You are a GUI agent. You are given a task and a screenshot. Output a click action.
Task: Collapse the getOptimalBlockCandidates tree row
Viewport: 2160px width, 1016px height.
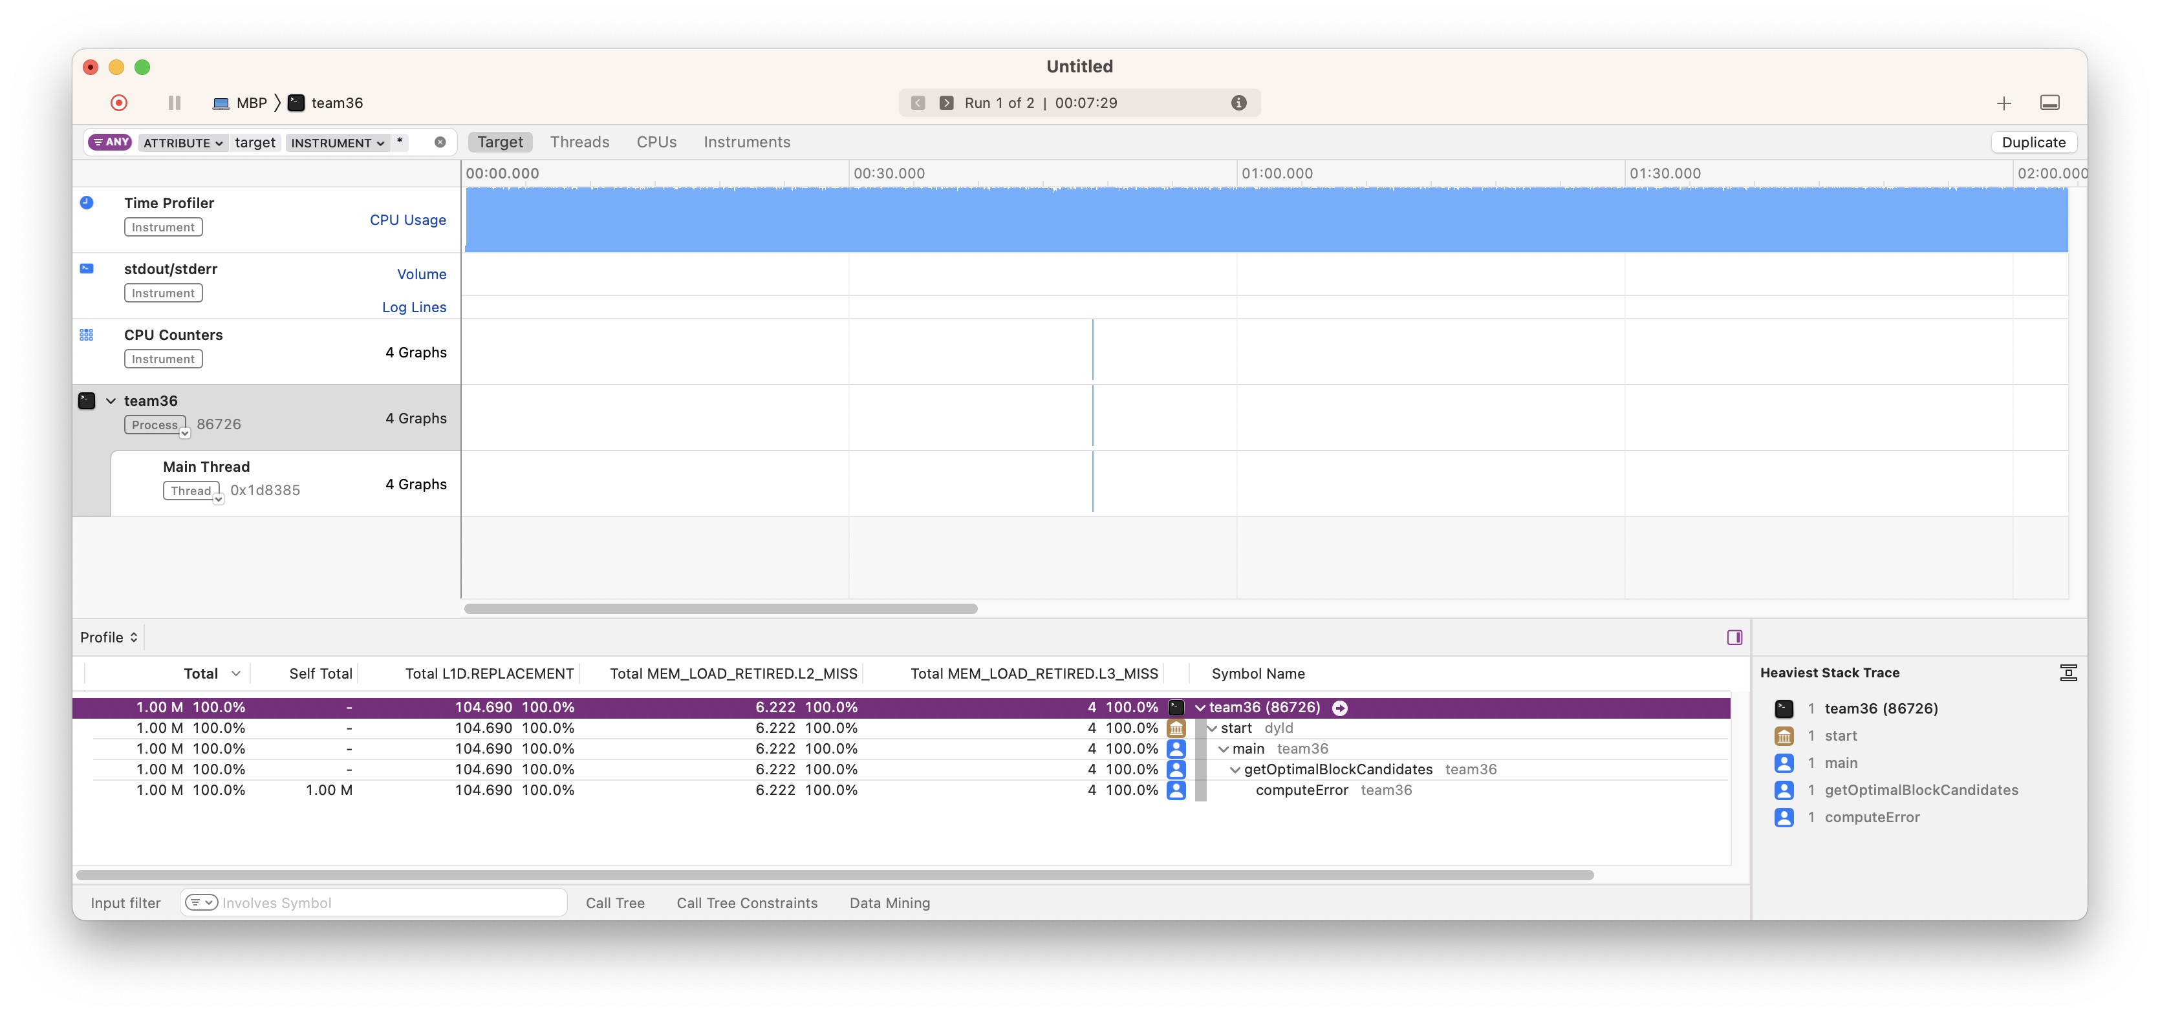tap(1235, 770)
